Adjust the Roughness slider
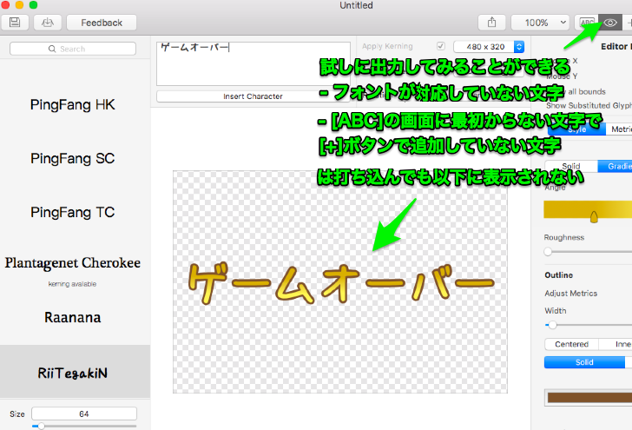Viewport: 632px width, 430px height. (x=548, y=252)
